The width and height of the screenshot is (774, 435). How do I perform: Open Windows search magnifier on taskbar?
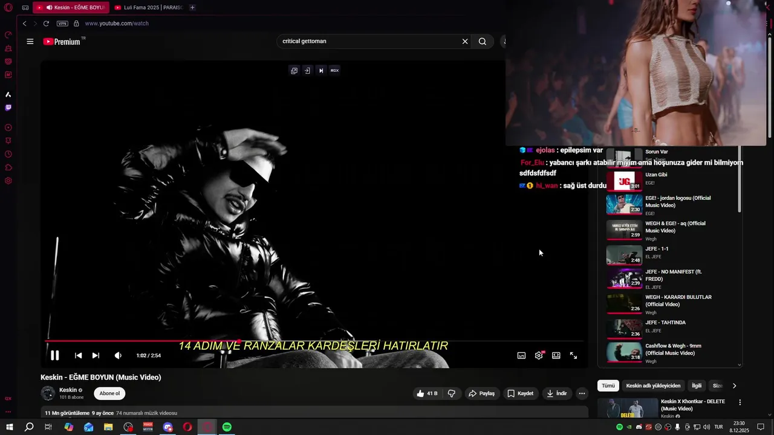[x=29, y=427]
